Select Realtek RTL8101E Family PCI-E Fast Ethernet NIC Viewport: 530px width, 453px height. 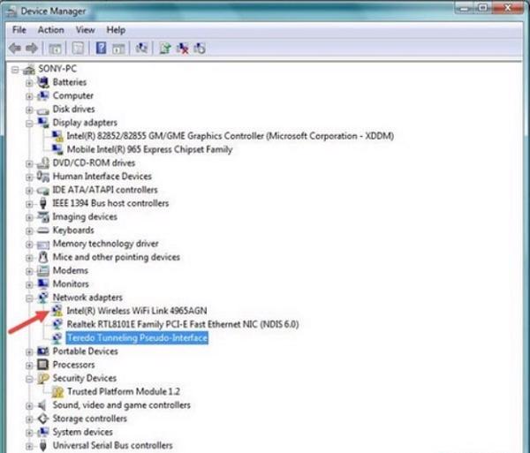[183, 324]
